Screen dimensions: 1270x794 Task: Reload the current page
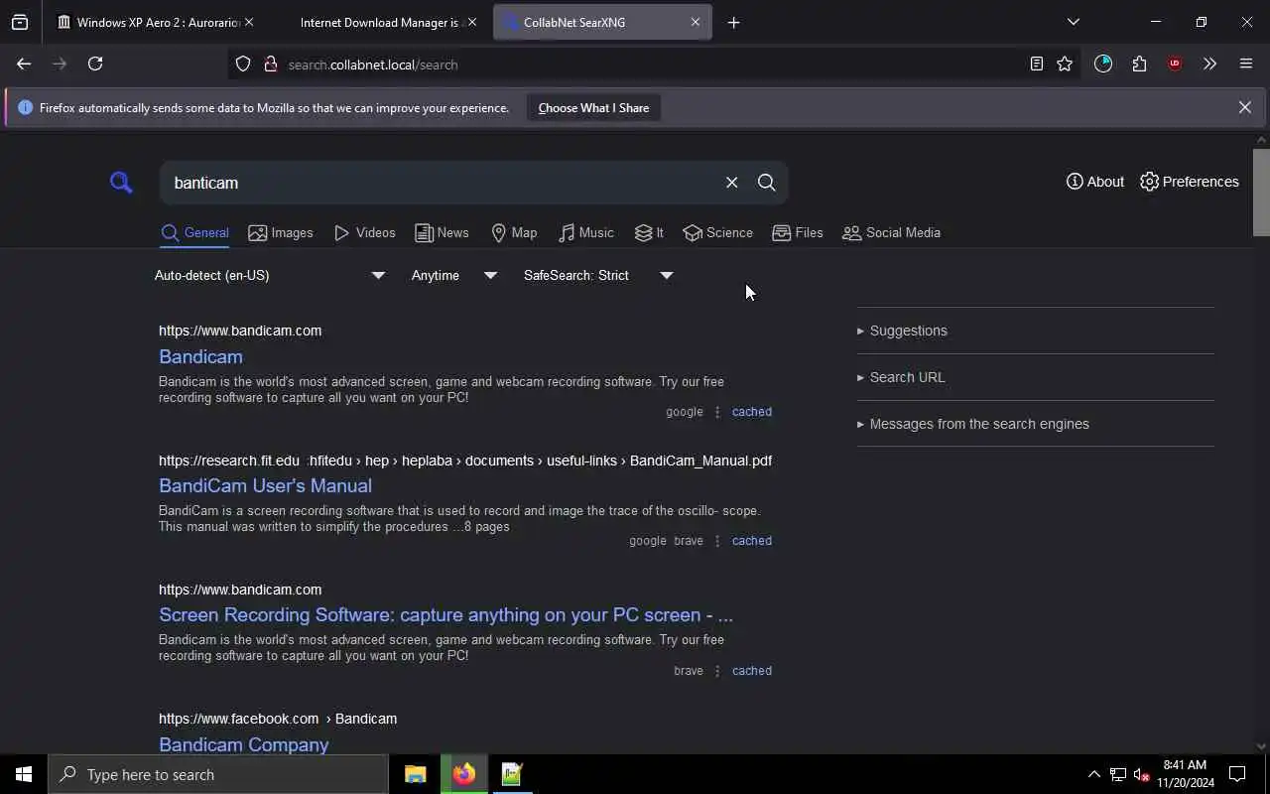[95, 64]
